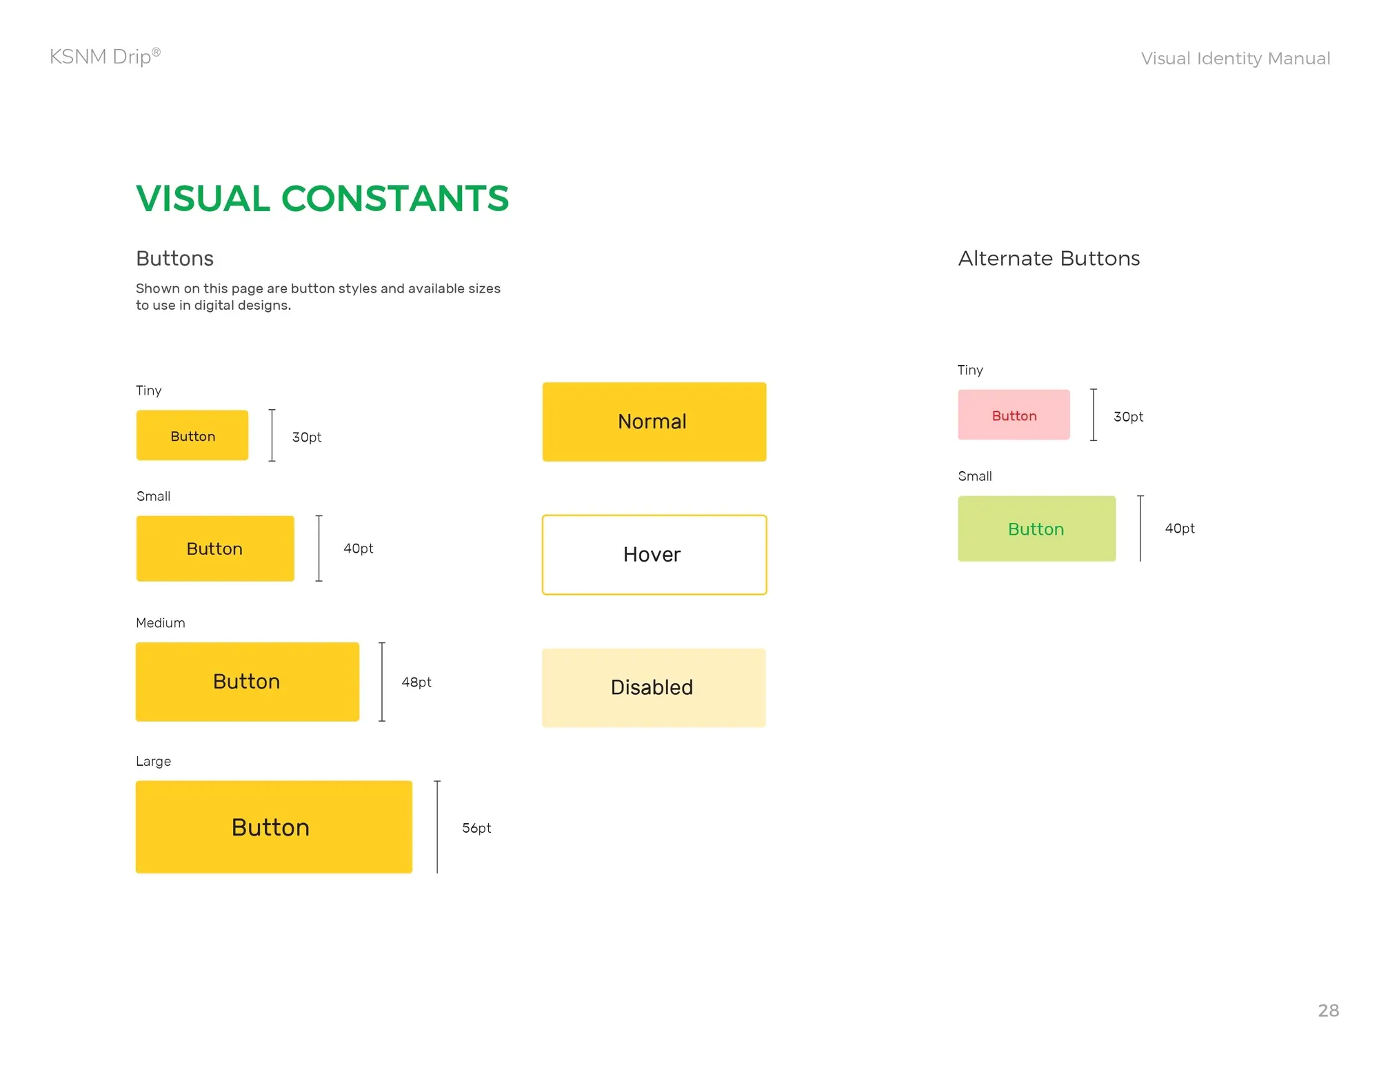Click the outlined Hover button
Screen dimensions: 1379x1066
(x=654, y=555)
